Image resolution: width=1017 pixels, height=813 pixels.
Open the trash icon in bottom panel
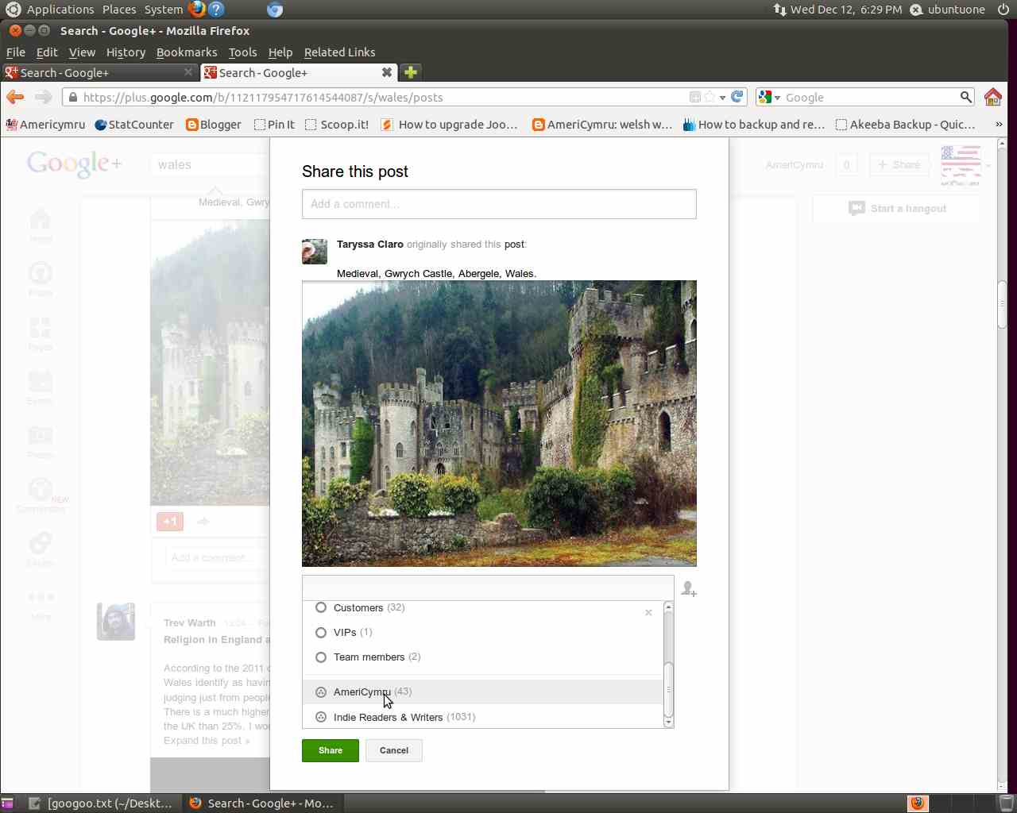click(1006, 803)
